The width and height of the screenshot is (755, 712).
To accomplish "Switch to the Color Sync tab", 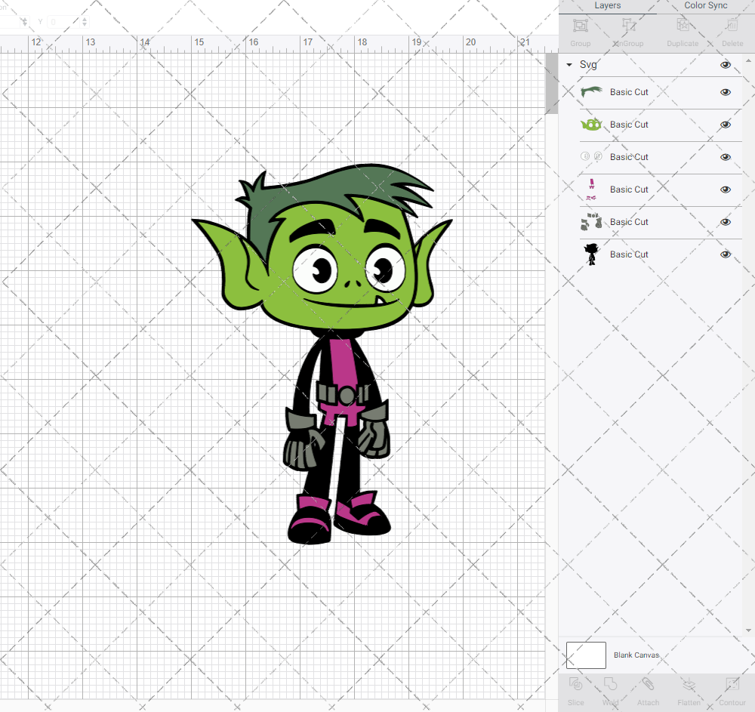I will point(706,6).
